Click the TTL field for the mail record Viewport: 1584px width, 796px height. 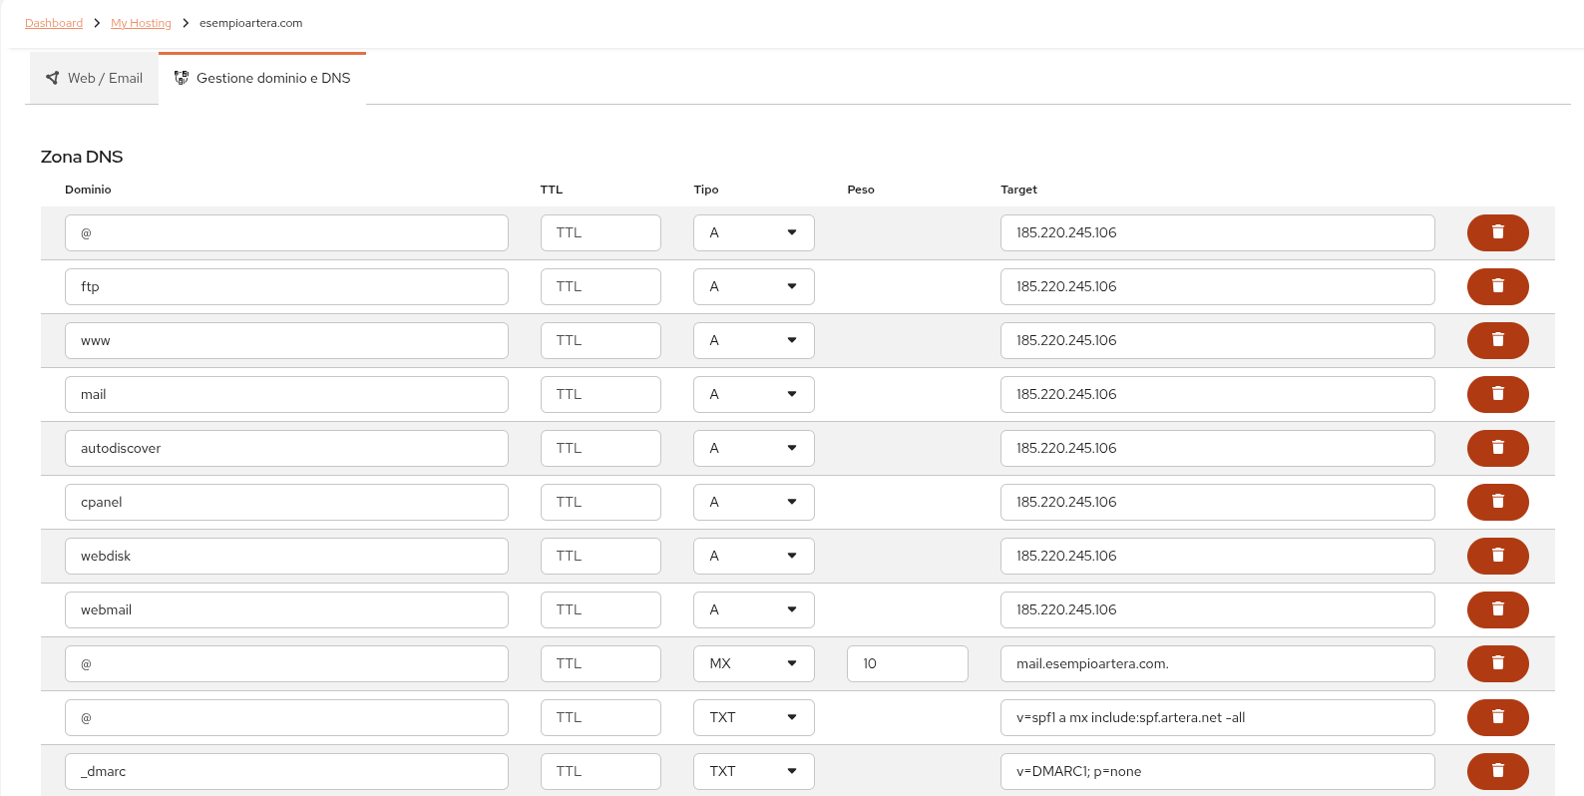600,394
